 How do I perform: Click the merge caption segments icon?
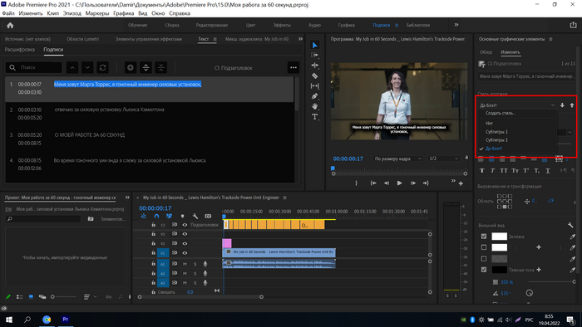pos(161,67)
